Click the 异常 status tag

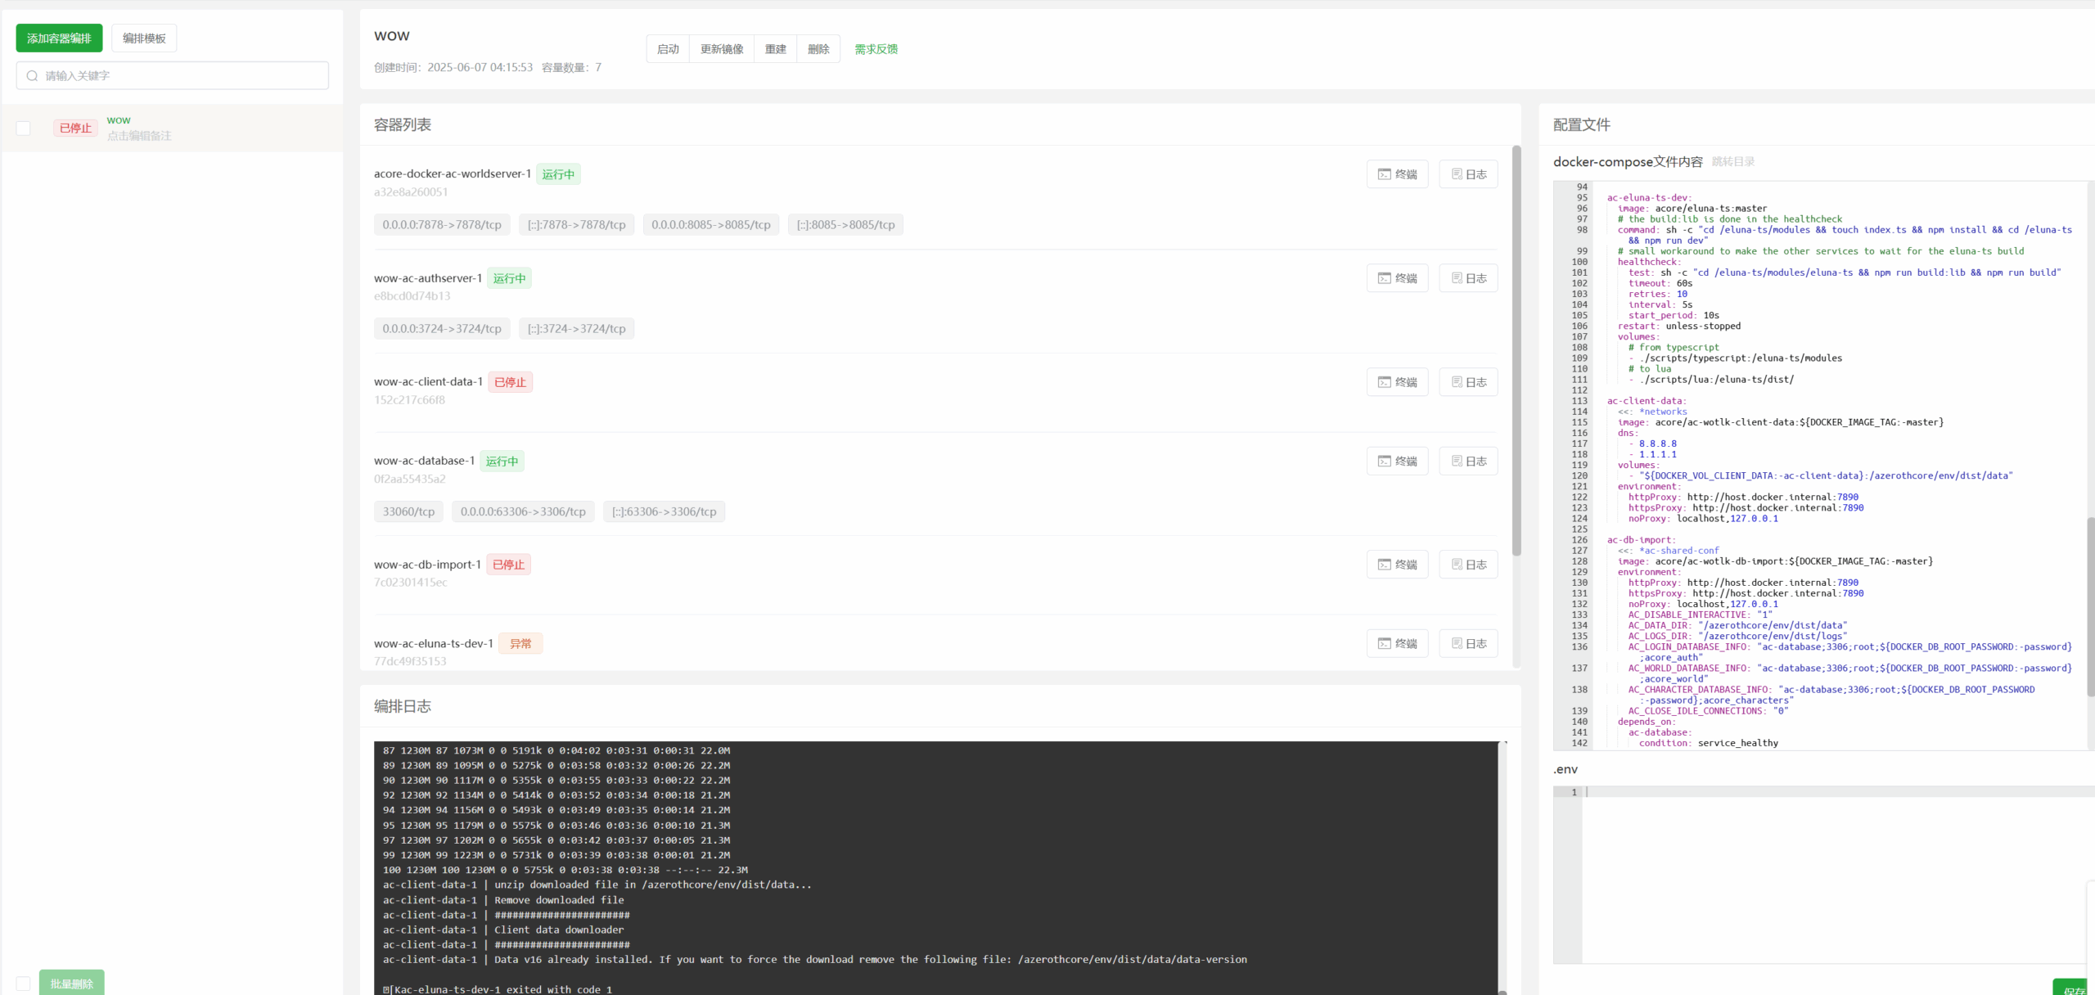pos(520,643)
